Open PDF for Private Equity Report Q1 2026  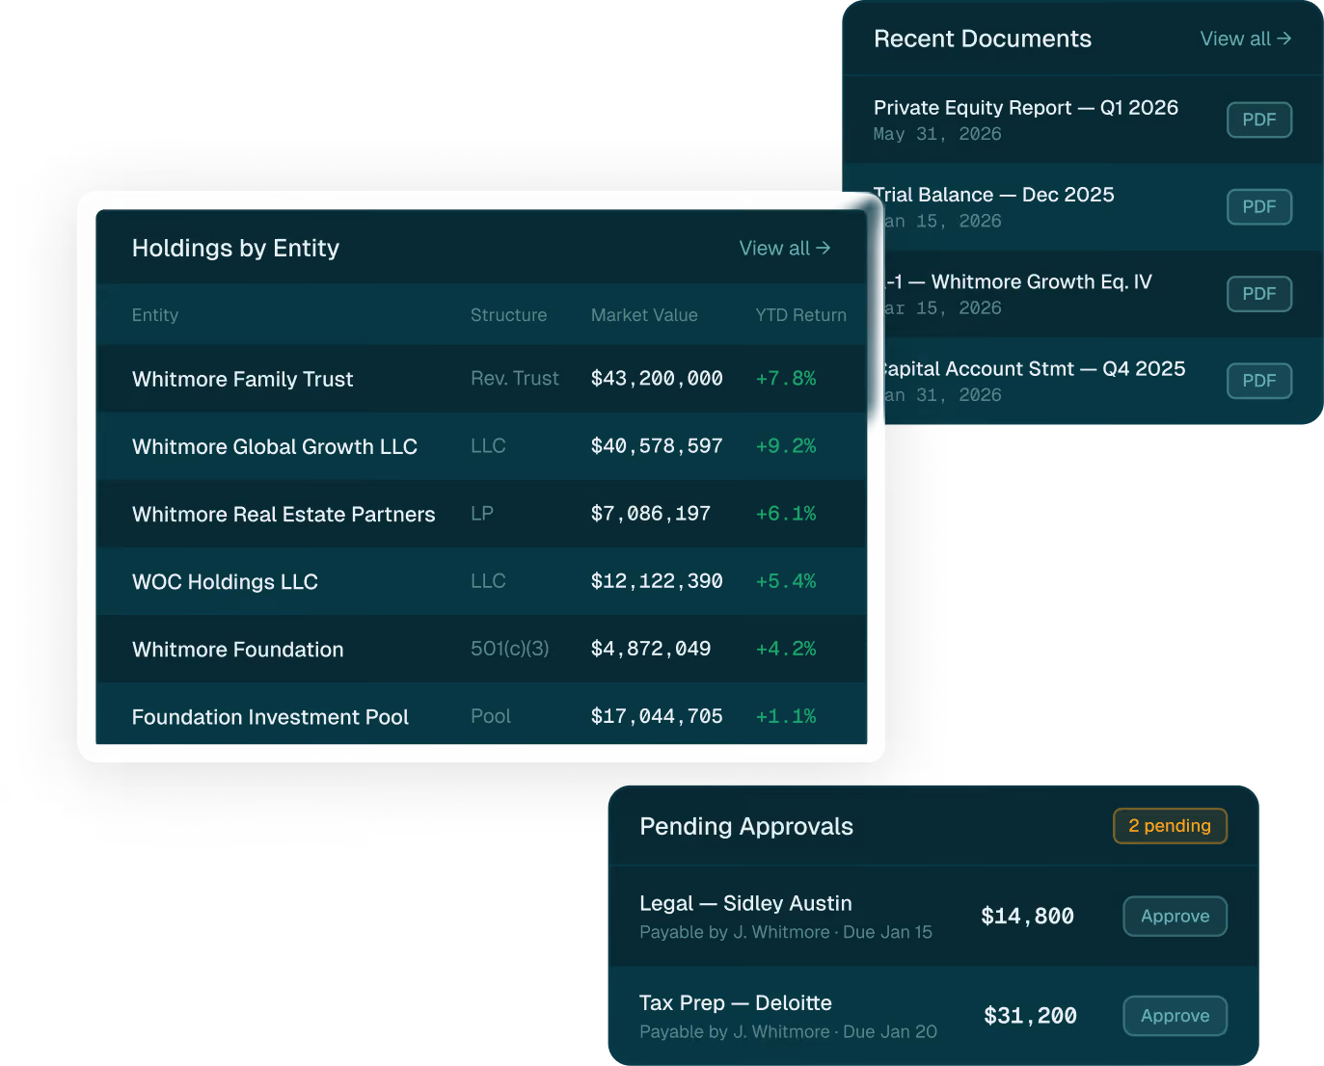tap(1258, 120)
